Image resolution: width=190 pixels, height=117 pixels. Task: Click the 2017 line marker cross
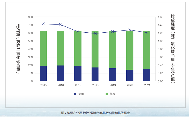tap(78, 32)
